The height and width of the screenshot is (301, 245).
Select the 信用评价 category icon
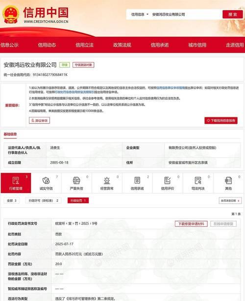(x=168, y=180)
